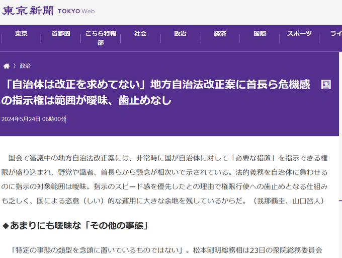Open the 国際 navigation tab

pyautogui.click(x=260, y=34)
